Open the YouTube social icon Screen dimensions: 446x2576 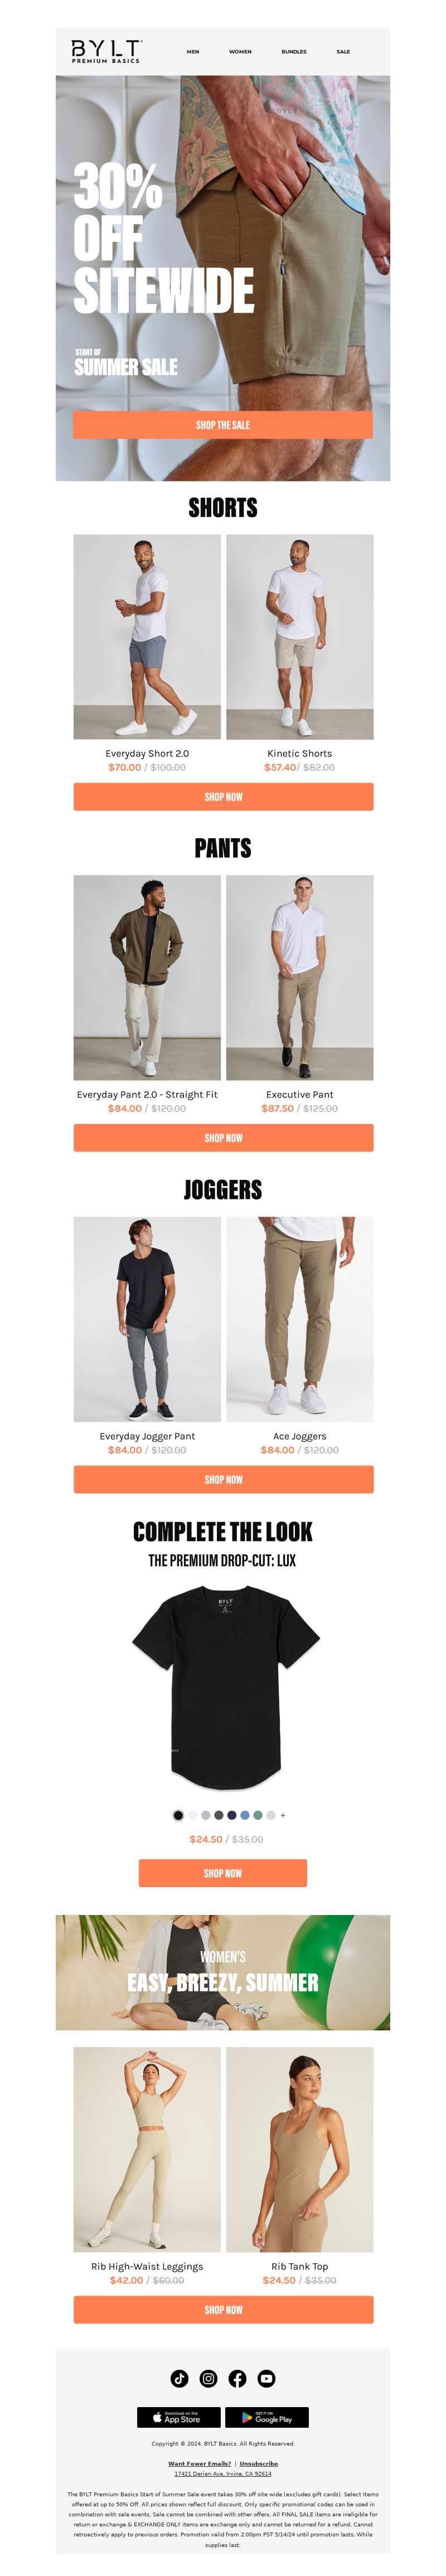(x=267, y=2378)
